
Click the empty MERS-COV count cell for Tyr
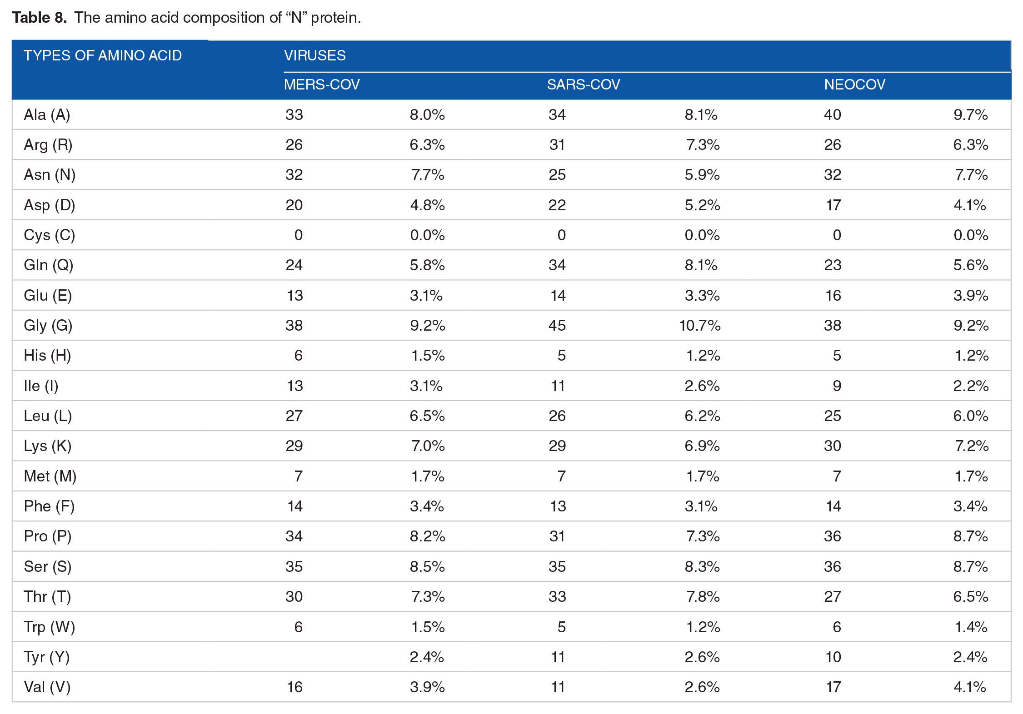pyautogui.click(x=294, y=657)
